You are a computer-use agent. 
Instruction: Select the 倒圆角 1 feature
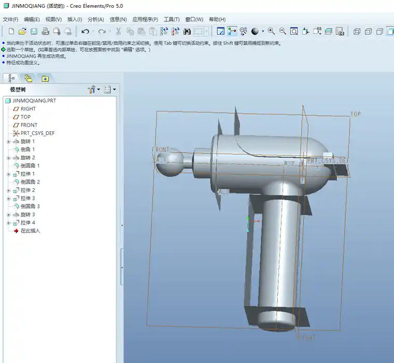tap(26, 165)
